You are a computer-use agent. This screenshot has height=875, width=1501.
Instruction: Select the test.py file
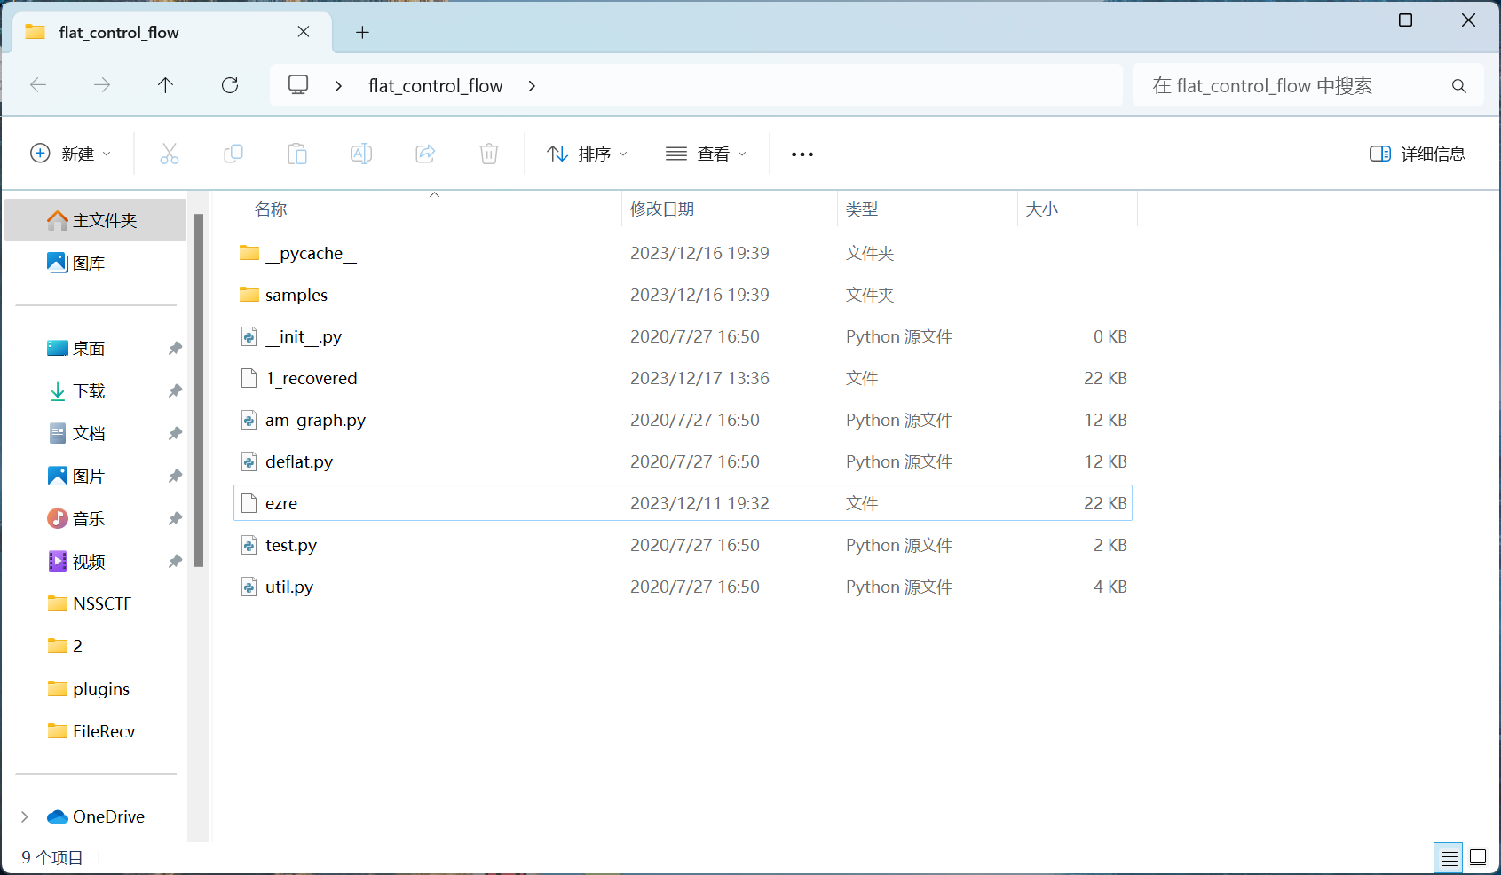683,546
